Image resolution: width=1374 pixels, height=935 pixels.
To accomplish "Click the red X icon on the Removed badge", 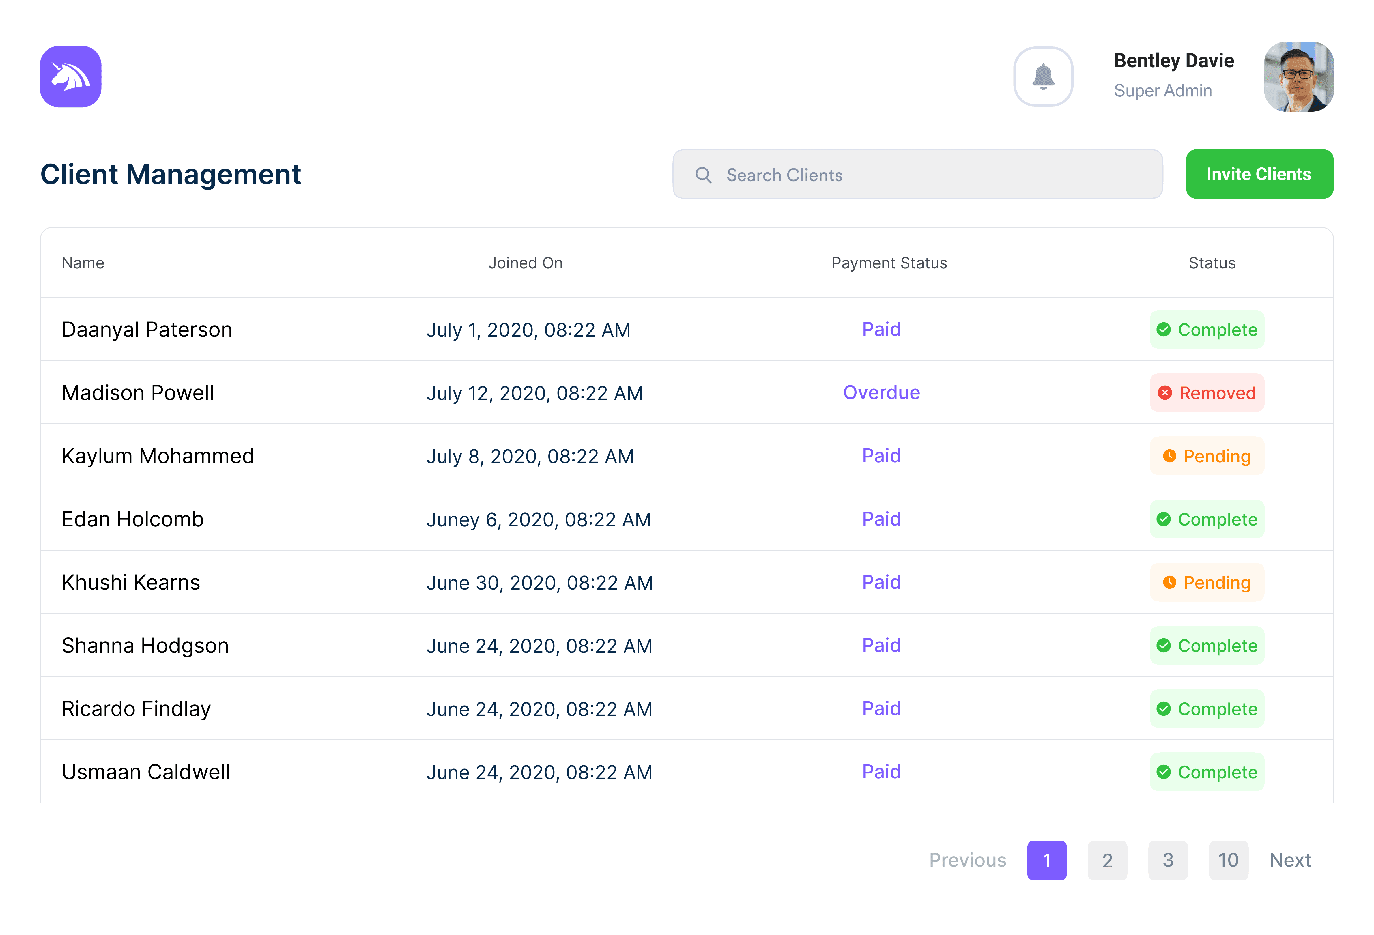I will click(x=1164, y=393).
